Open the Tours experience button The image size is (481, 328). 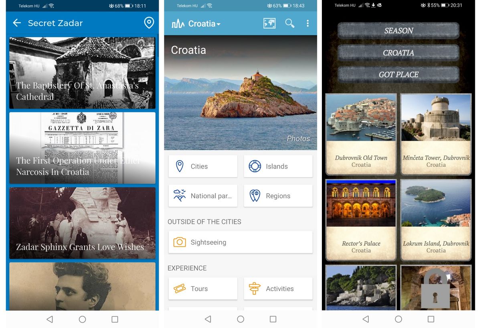click(x=203, y=289)
